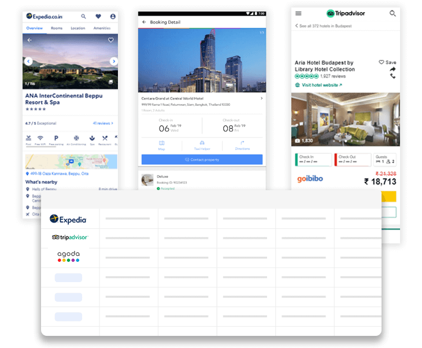Switch to Expedia Rooms tab

(57, 28)
